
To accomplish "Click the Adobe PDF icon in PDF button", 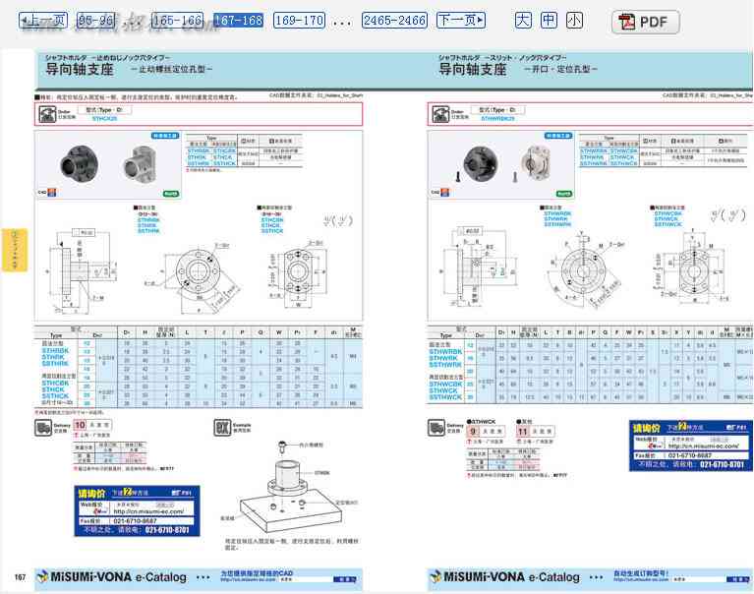I will (x=626, y=22).
